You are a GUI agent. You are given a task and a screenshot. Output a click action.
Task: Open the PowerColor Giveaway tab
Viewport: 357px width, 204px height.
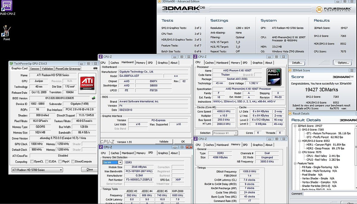(68, 68)
